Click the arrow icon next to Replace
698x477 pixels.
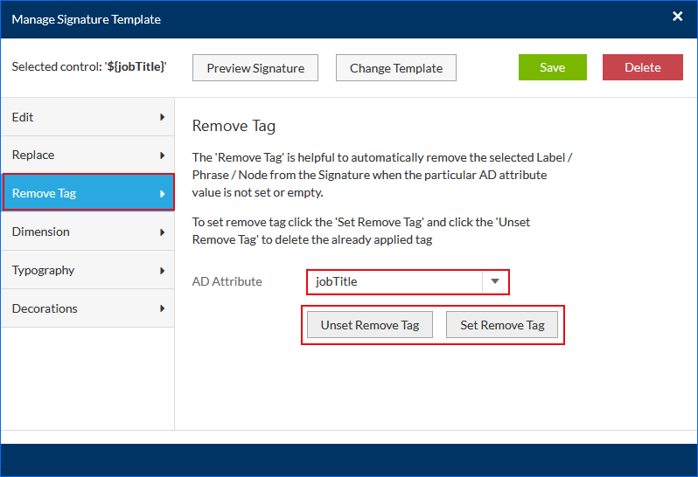[163, 156]
